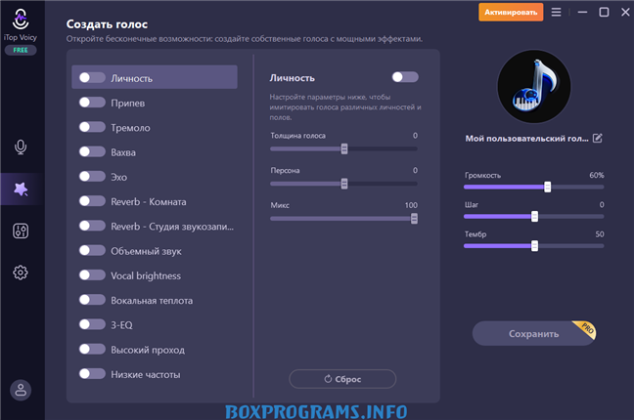Image resolution: width=634 pixels, height=420 pixels.
Task: Turn on the Эхо effect toggle
Action: click(x=92, y=177)
